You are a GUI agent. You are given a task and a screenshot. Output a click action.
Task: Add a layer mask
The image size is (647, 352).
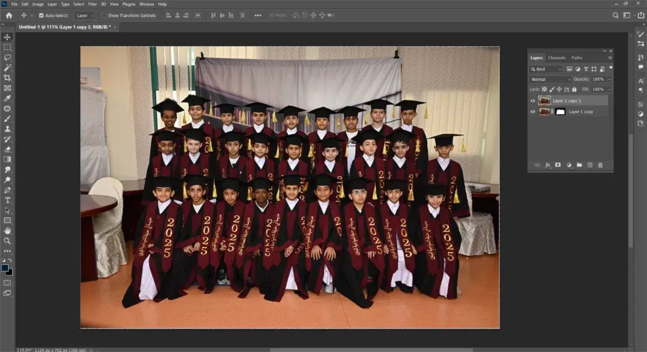click(x=558, y=165)
